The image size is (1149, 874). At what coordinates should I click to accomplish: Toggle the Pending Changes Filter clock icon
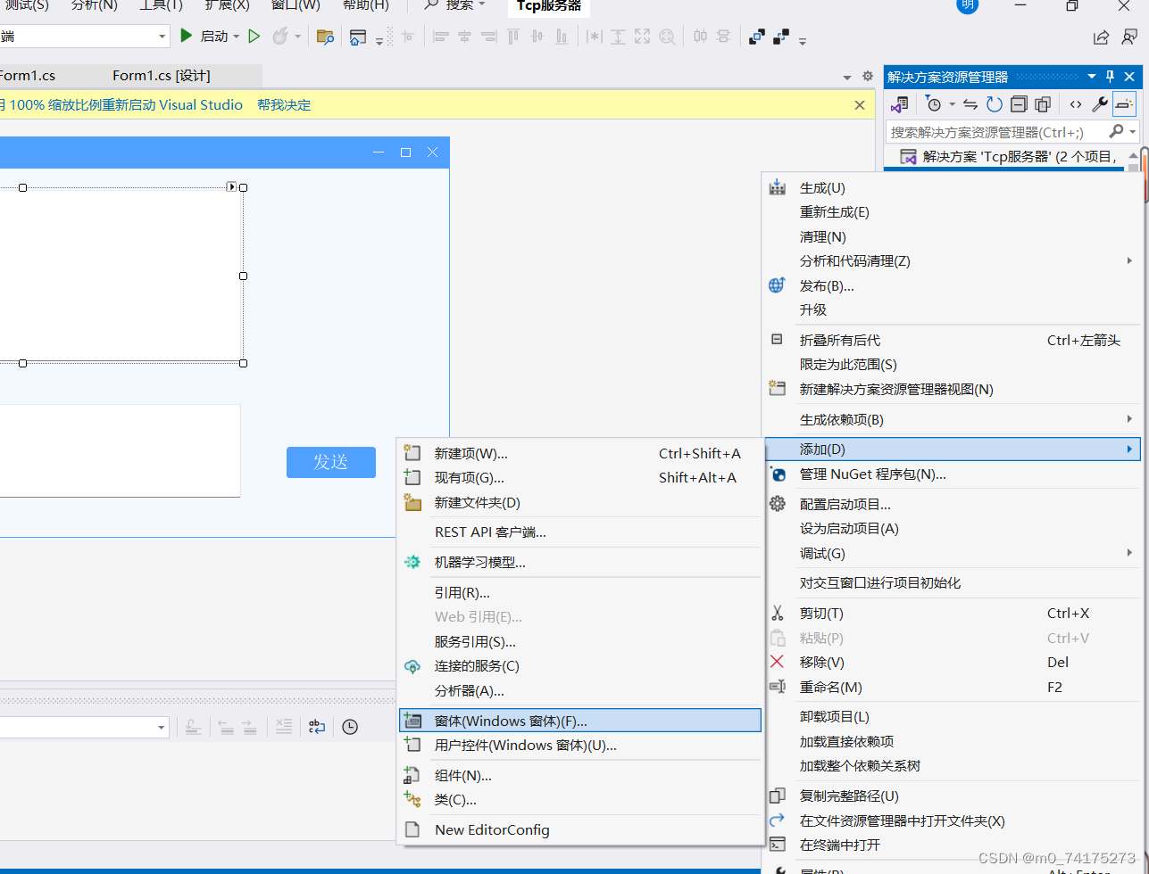935,104
